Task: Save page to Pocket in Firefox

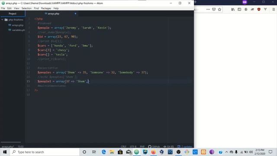Action: point(214,10)
